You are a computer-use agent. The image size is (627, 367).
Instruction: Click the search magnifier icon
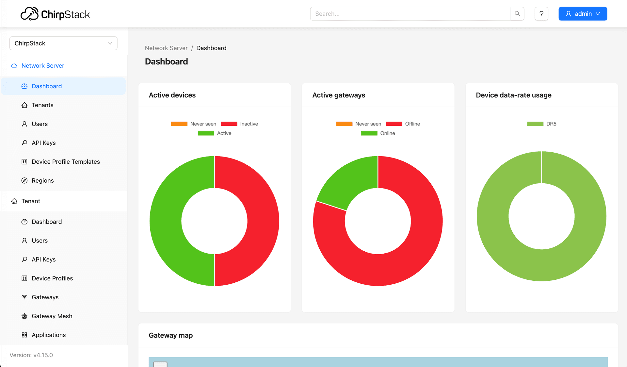(x=517, y=14)
